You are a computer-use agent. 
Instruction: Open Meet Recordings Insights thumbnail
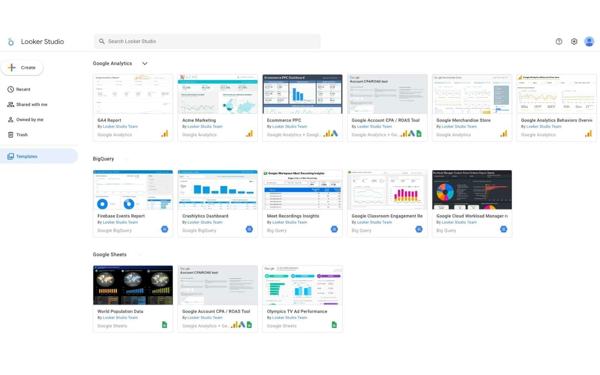click(x=302, y=190)
